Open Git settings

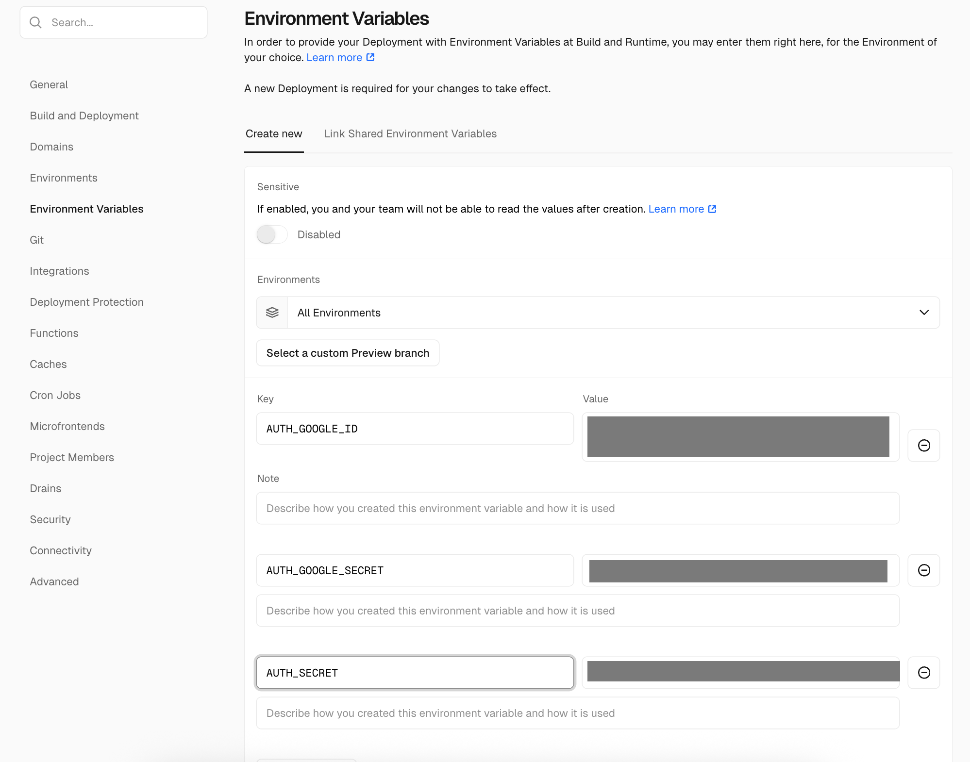(x=37, y=240)
